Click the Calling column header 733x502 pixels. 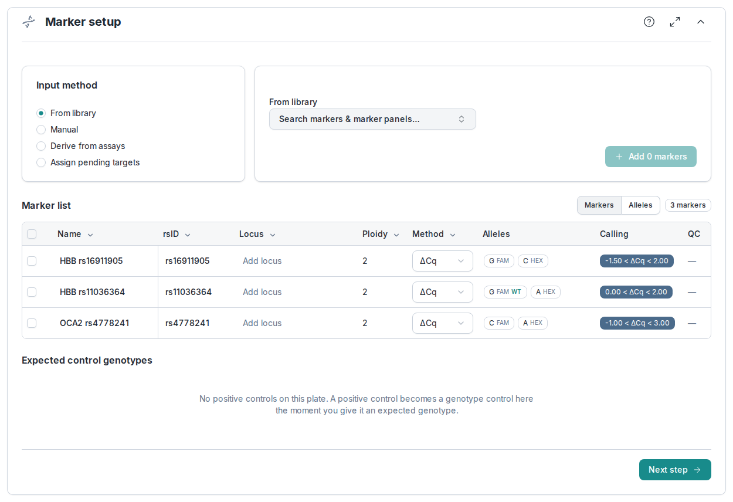click(614, 234)
